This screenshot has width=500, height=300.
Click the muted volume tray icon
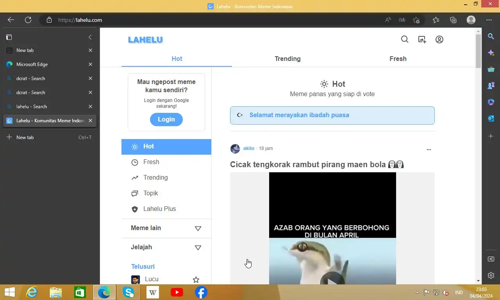445,293
